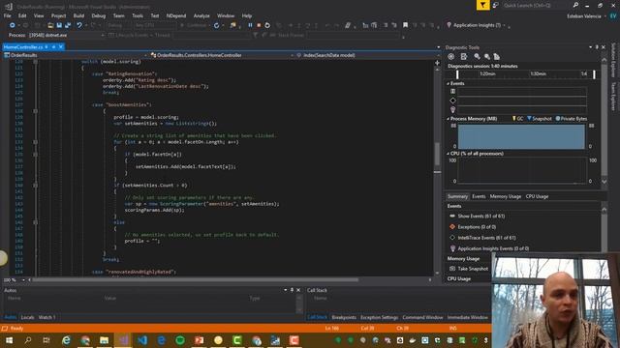Open the editor zoom percentage dropdown

23,279
